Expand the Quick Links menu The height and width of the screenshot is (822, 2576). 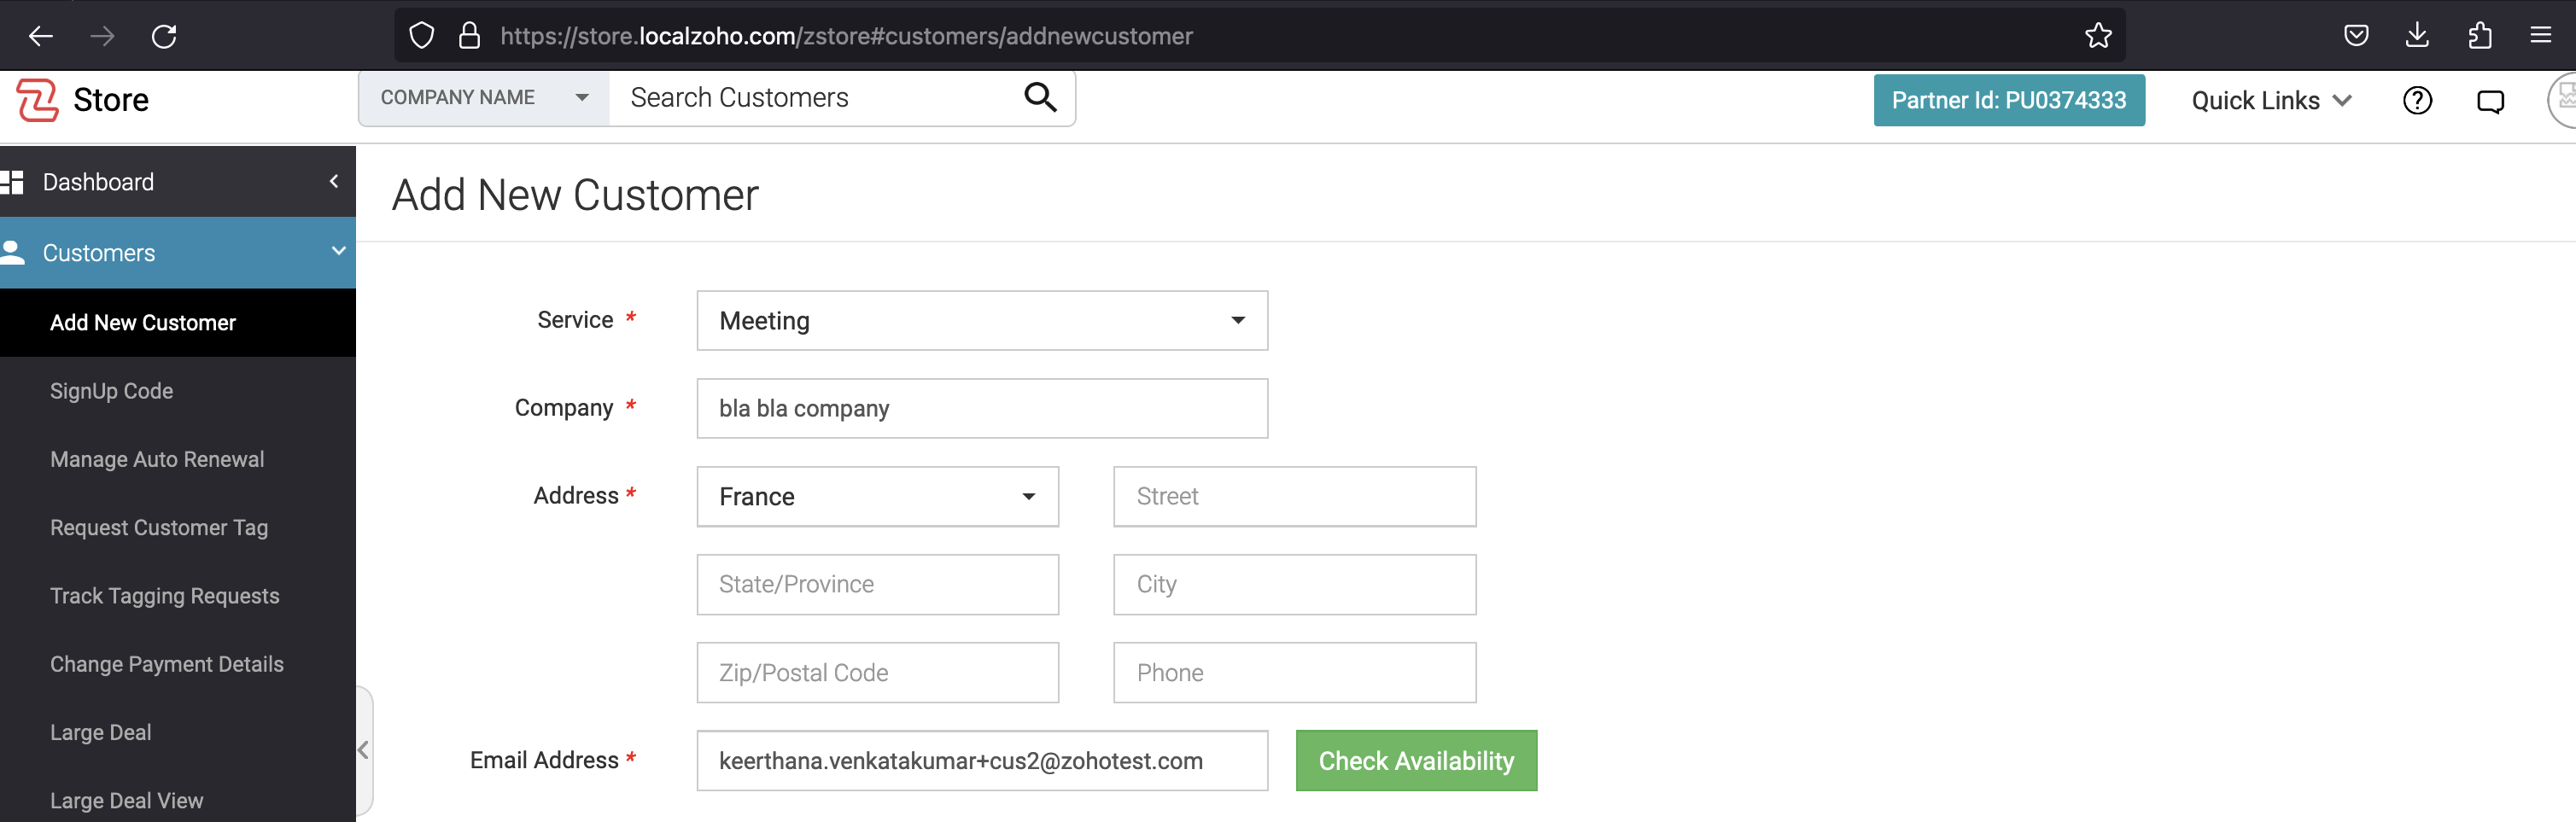[x=2271, y=100]
